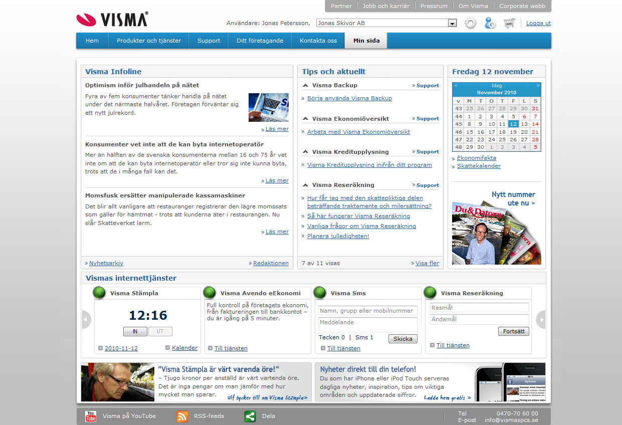Image resolution: width=622 pixels, height=425 pixels.
Task: Switch to the Support navigation tab
Action: point(209,41)
